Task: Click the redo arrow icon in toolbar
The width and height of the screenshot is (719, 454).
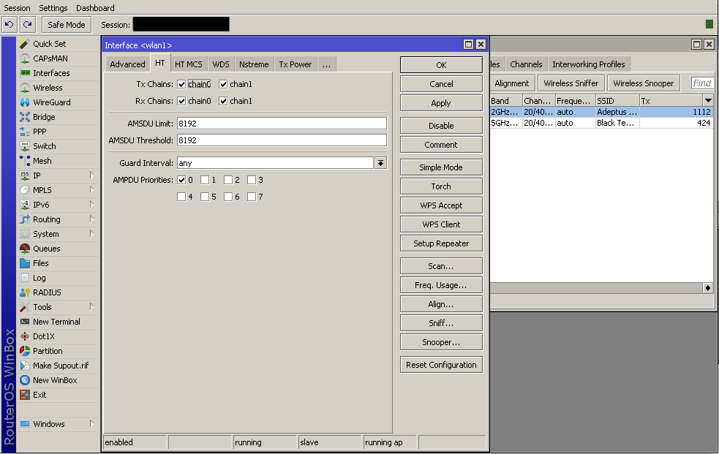Action: 27,25
